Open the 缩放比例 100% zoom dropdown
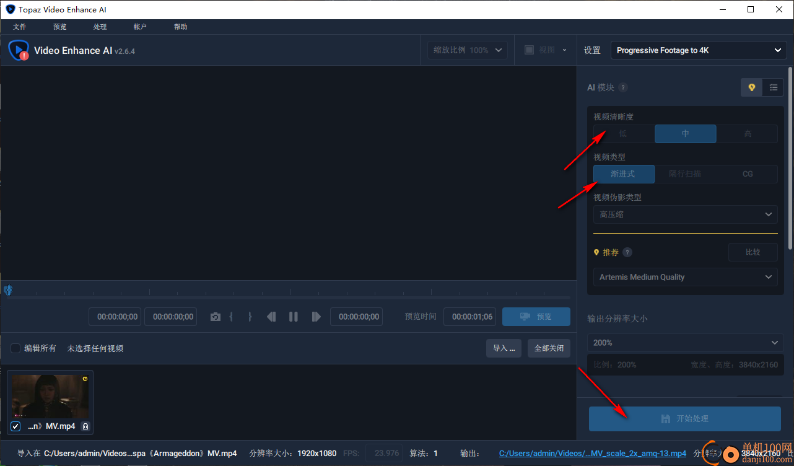The height and width of the screenshot is (466, 794). [x=468, y=50]
